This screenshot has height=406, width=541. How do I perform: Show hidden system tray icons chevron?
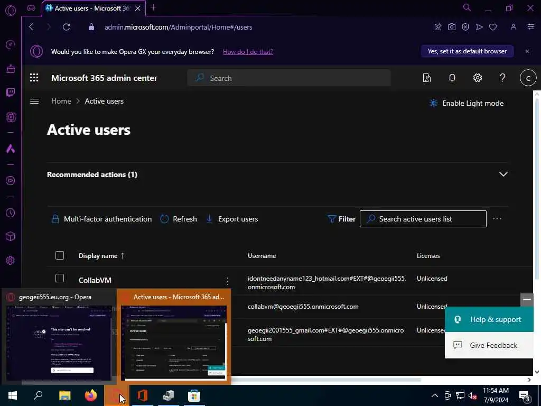click(x=435, y=395)
